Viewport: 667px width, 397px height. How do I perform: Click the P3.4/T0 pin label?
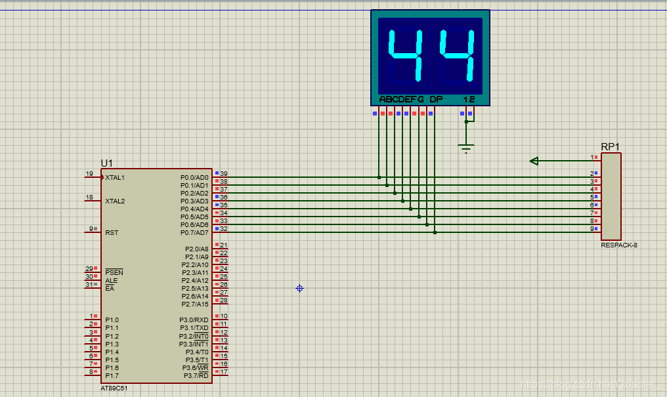197,352
